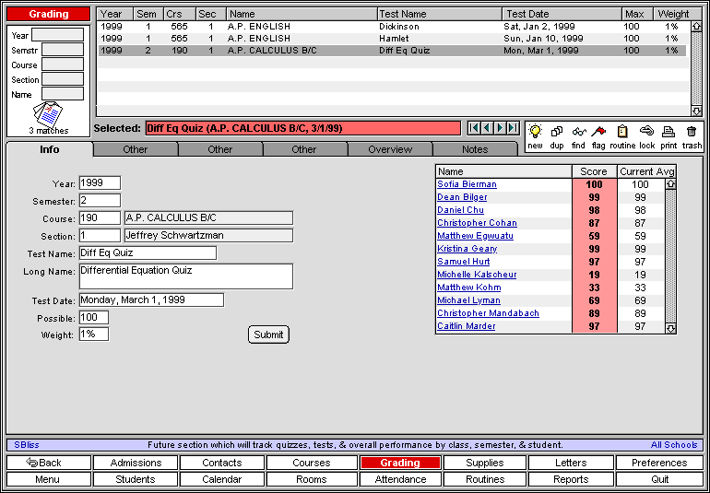Click the red 'flag' icon
The width and height of the screenshot is (710, 493).
[x=598, y=132]
